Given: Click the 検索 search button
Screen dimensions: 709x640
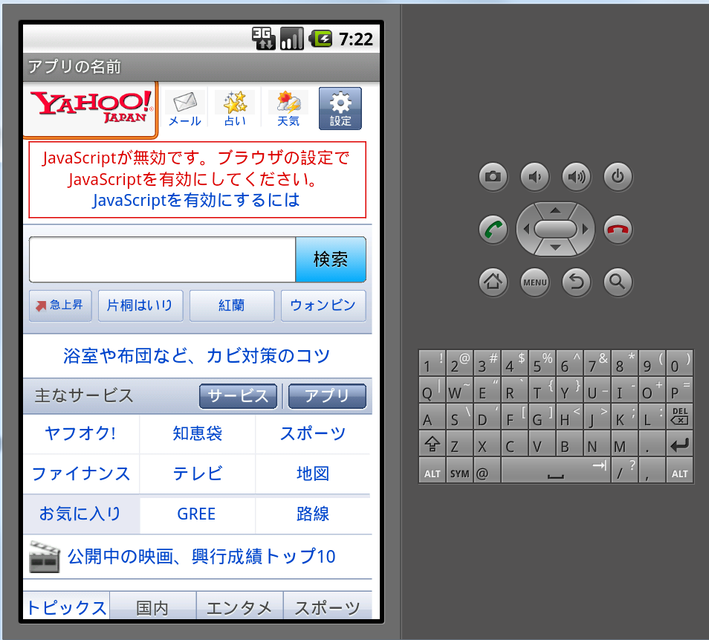Looking at the screenshot, I should coord(331,259).
